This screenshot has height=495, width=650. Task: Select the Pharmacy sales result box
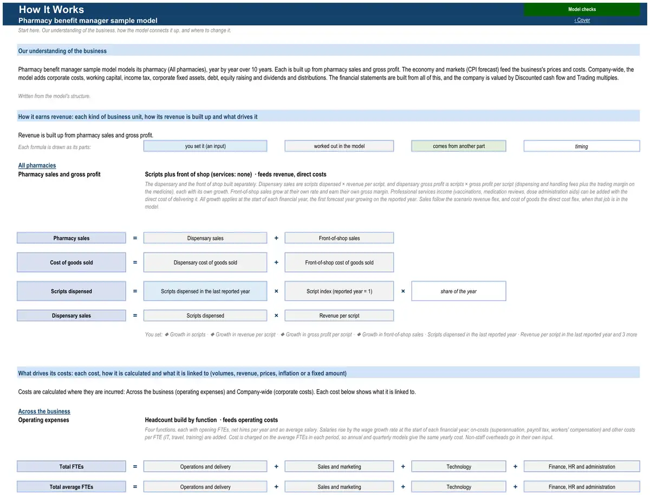[x=71, y=238]
